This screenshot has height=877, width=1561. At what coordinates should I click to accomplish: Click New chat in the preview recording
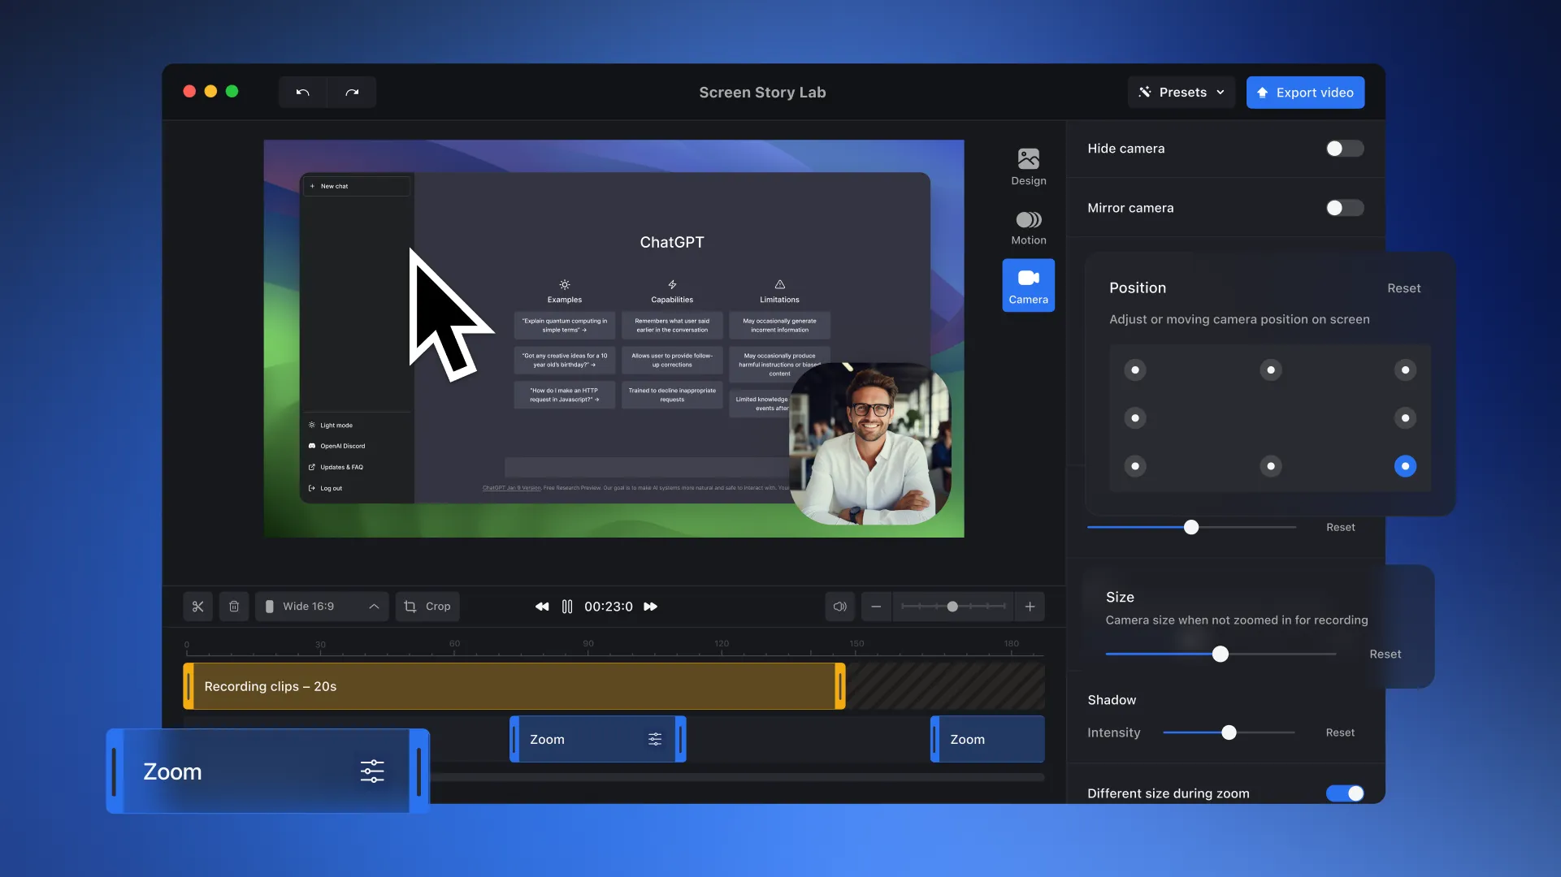point(357,186)
